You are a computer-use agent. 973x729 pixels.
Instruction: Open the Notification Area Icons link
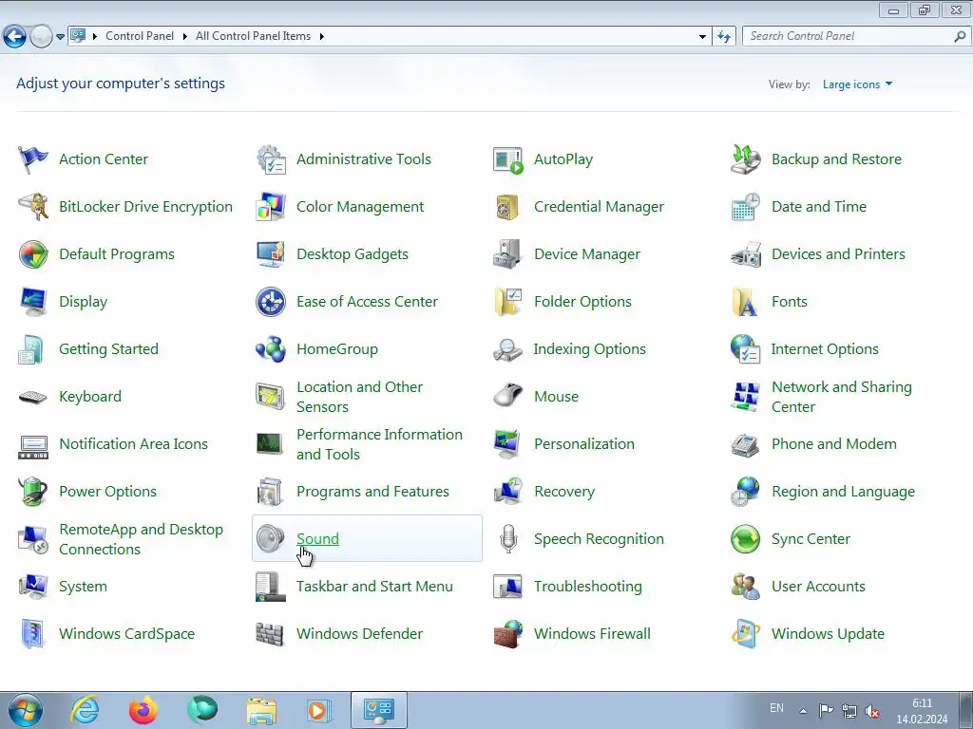pos(133,444)
